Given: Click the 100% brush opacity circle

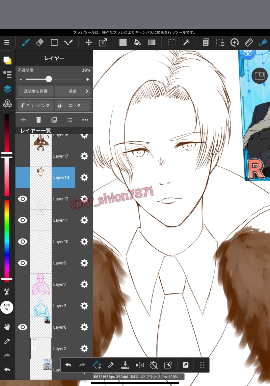Looking at the screenshot, I should tap(7, 307).
